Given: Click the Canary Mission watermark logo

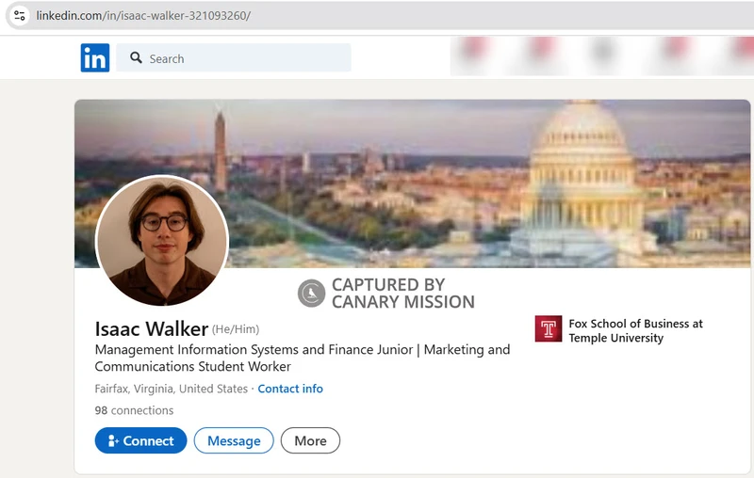Looking at the screenshot, I should click(311, 294).
